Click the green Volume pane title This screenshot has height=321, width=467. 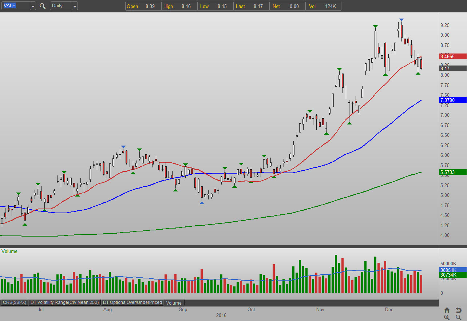[x=9, y=251]
